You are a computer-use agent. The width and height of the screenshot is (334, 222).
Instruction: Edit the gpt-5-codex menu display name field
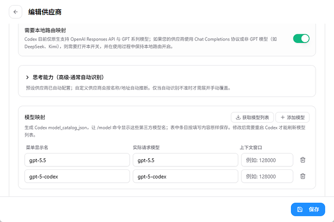(77, 176)
